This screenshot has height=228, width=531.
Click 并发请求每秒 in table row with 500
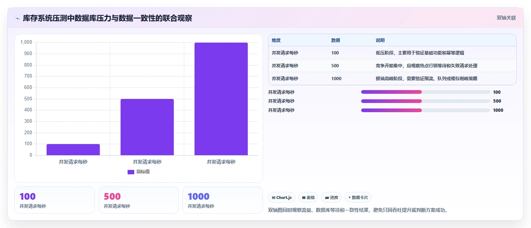[x=285, y=66]
